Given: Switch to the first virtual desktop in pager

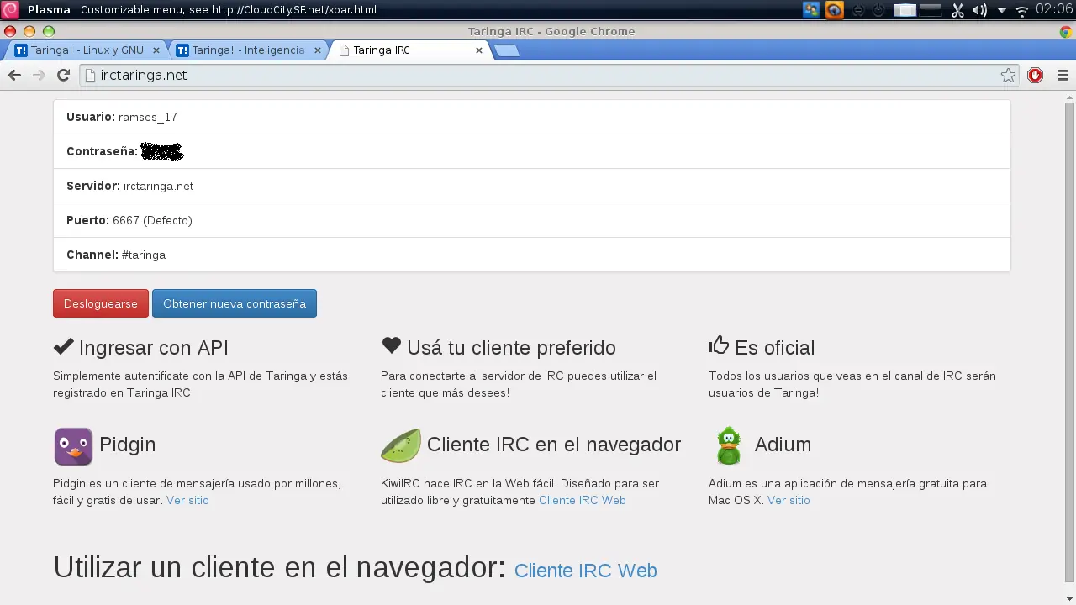Looking at the screenshot, I should tap(905, 10).
